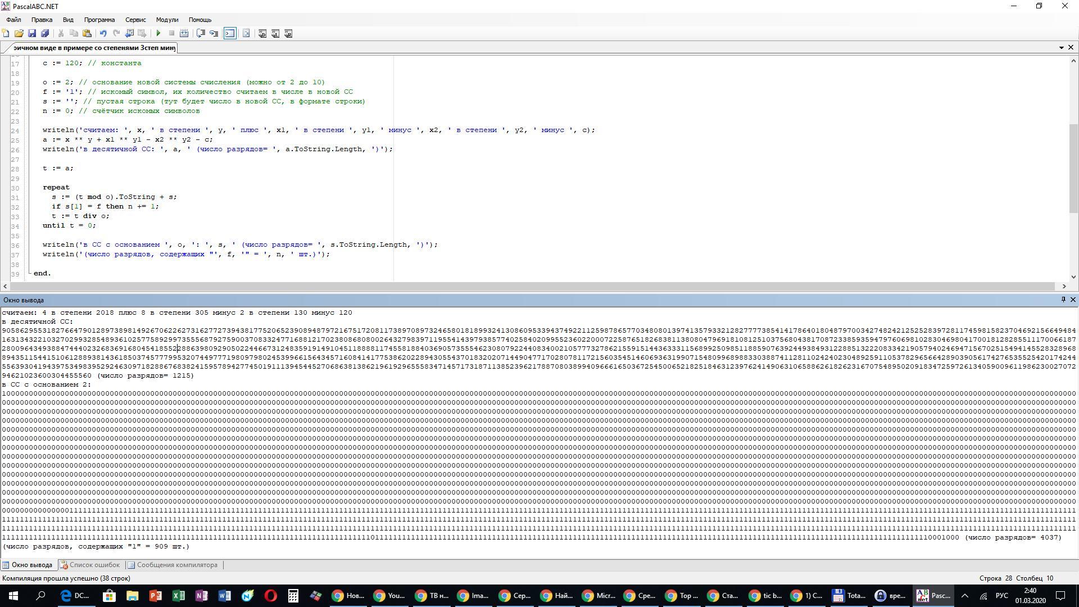1079x607 pixels.
Task: Toggle code formatting toolbar button
Action: point(246,34)
